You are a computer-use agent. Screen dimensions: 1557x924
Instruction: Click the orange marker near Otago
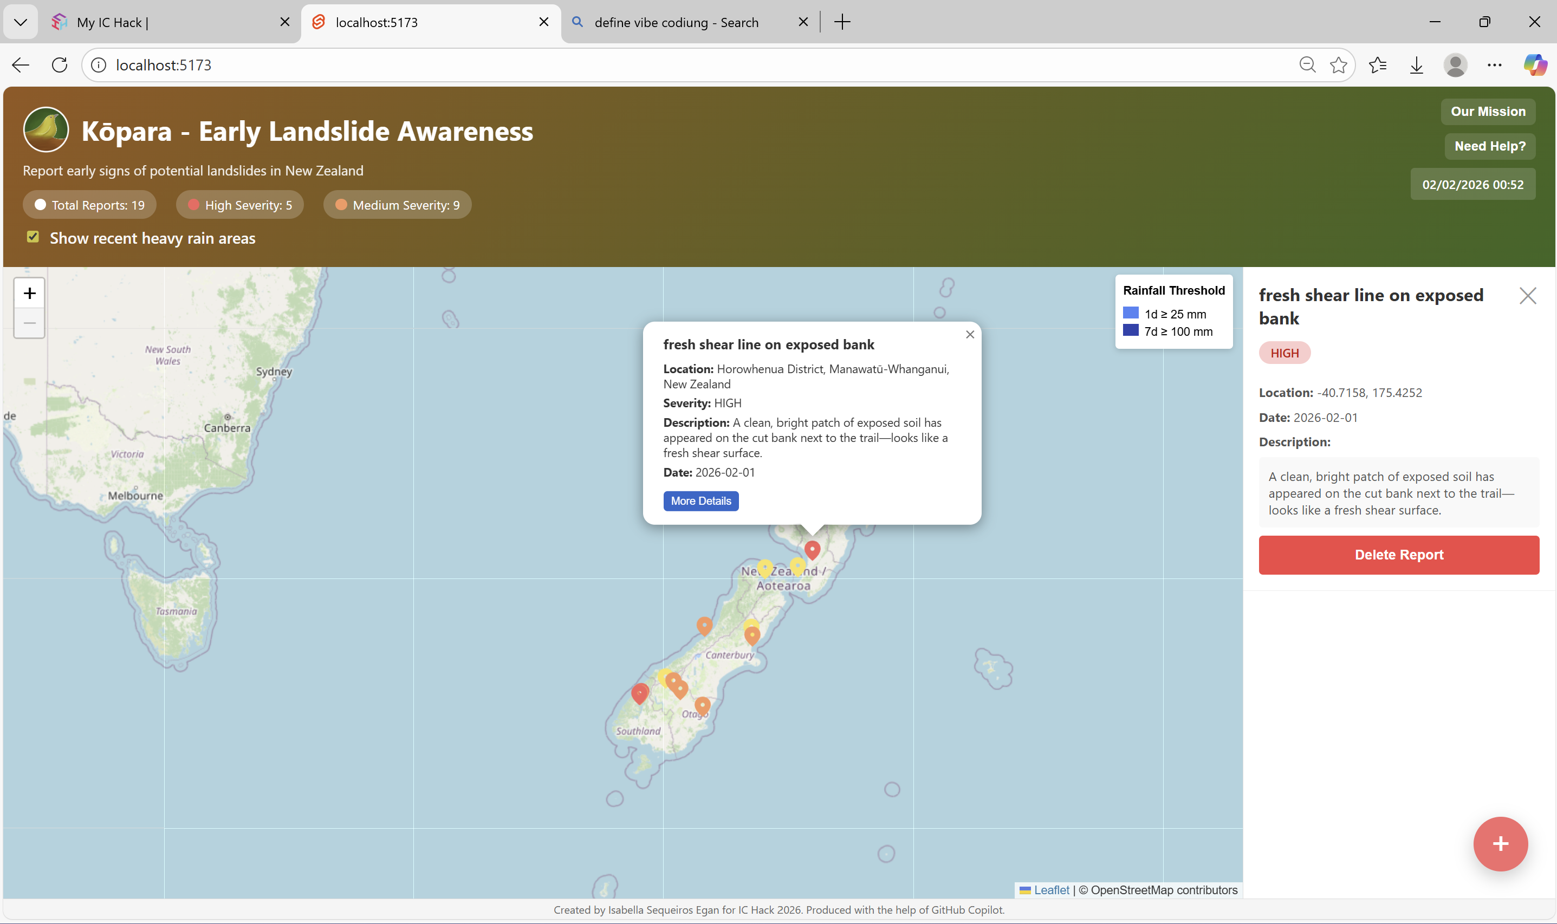tap(702, 705)
